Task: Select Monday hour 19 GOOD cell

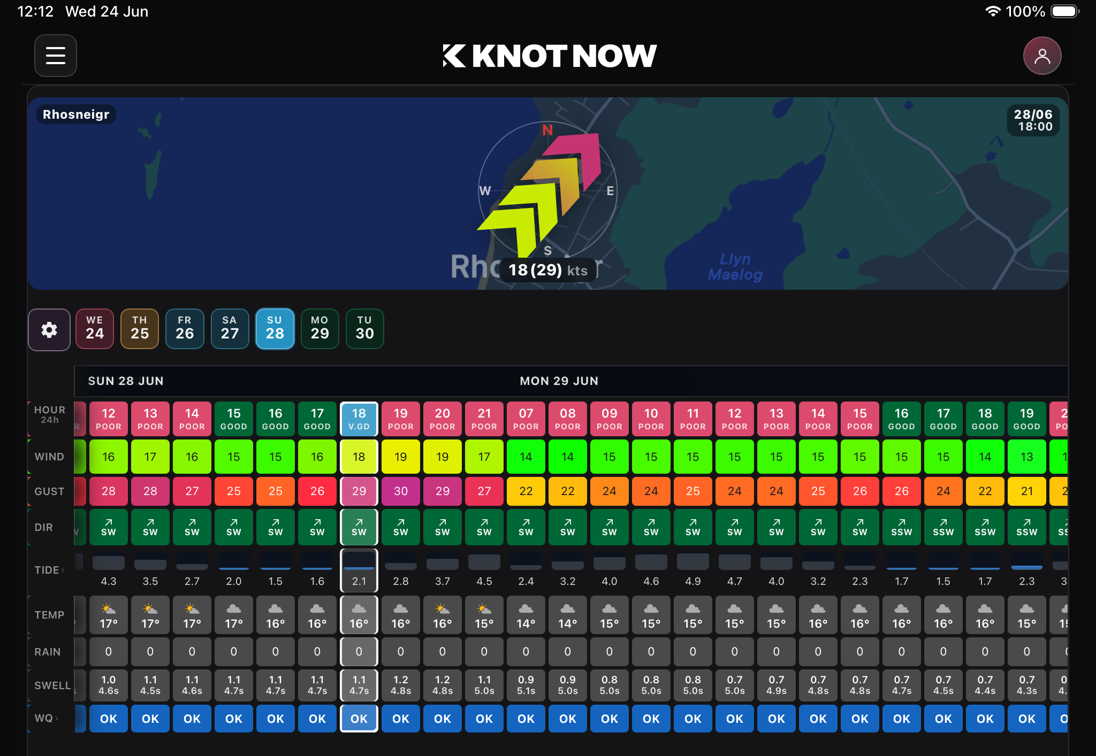Action: coord(1027,419)
